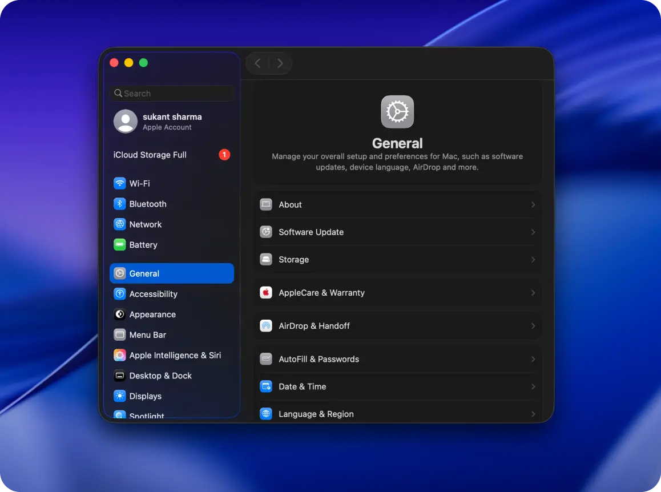Image resolution: width=661 pixels, height=492 pixels.
Task: Select Accessibility in the sidebar
Action: click(172, 294)
